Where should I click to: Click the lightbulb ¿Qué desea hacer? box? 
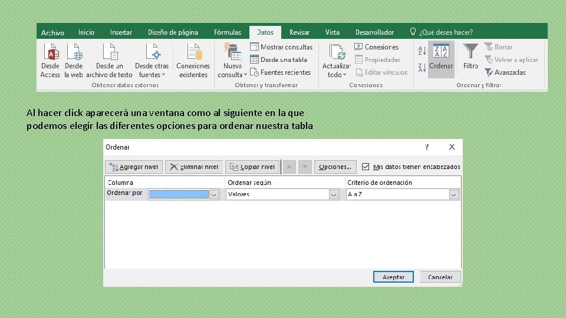[442, 32]
